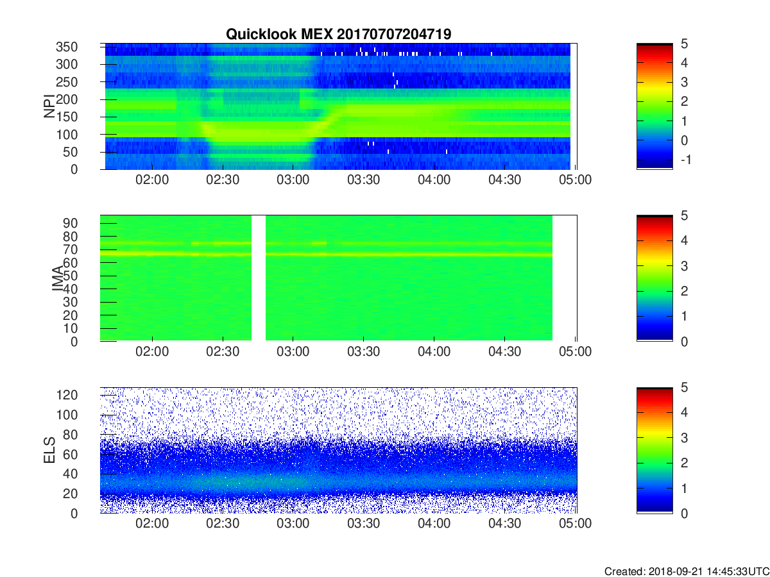Screen dimensions: 770x577
Task: Click '02:30' time label under IMA plot
Action: [223, 352]
